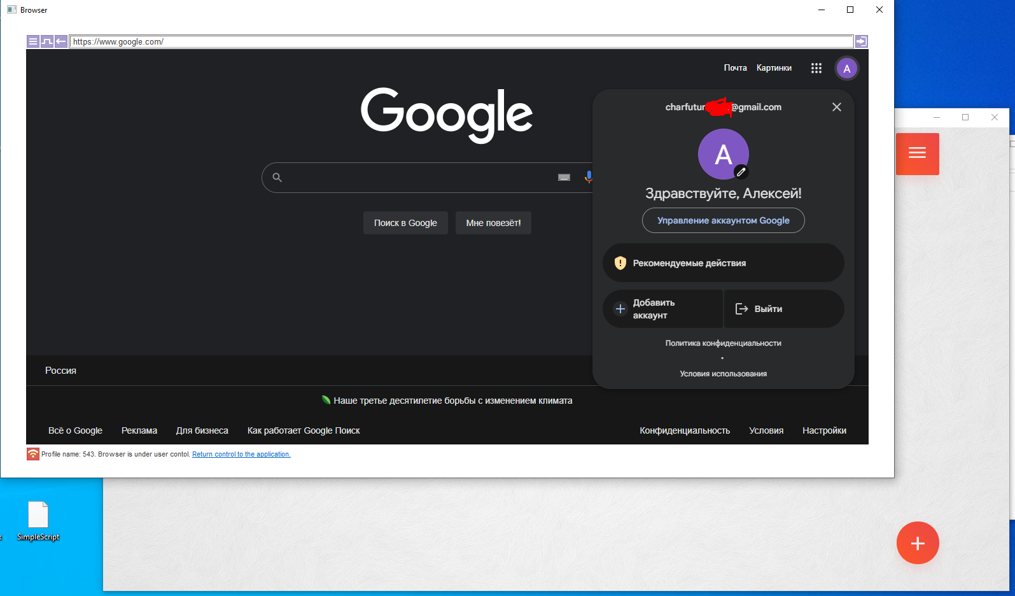Click the pencil edit icon on profile picture
This screenshot has height=596, width=1015.
pyautogui.click(x=741, y=172)
